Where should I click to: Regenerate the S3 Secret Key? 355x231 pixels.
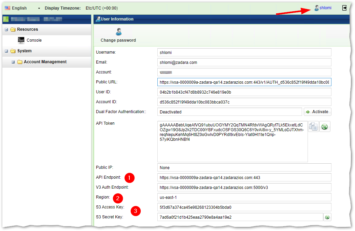327,217
